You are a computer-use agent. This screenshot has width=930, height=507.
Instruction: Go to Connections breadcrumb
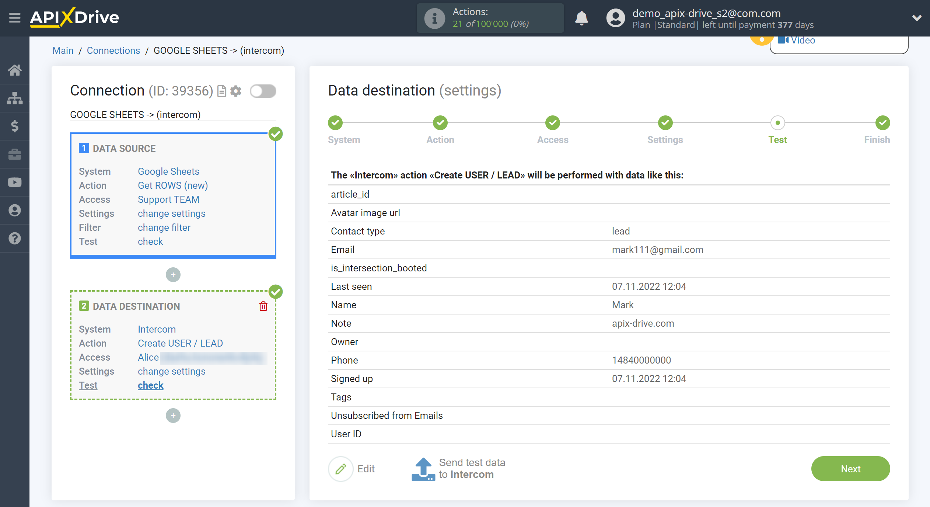(x=113, y=51)
